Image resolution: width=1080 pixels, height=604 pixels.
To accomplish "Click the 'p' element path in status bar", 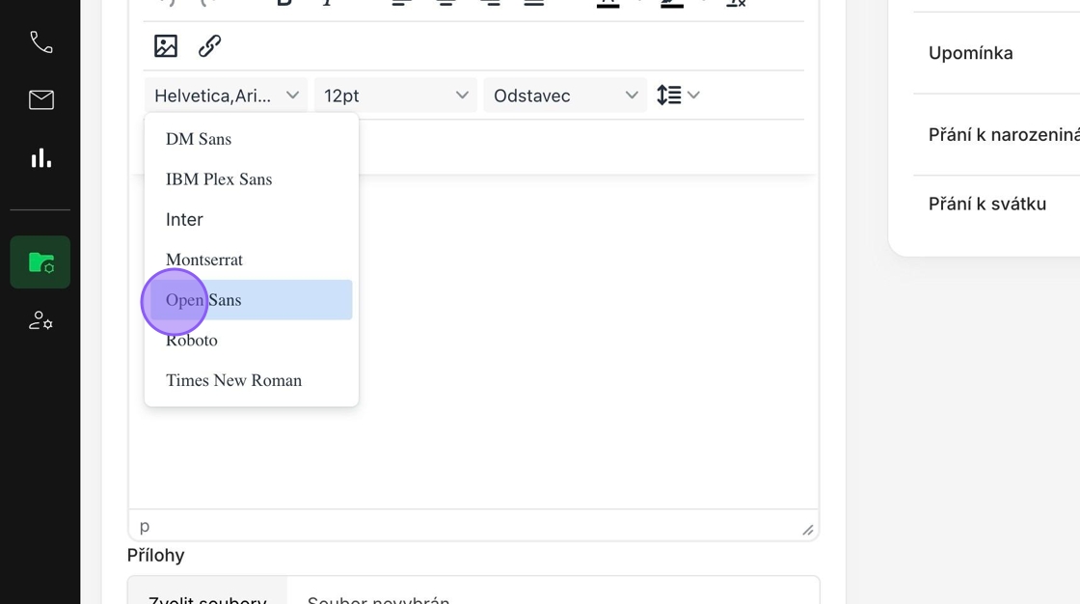I will point(145,526).
